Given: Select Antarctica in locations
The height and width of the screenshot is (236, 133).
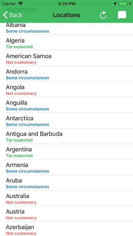Looking at the screenshot, I should click(x=69, y=121).
